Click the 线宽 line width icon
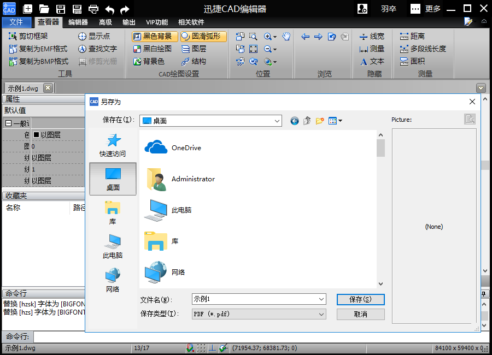The height and width of the screenshot is (355, 492). point(372,37)
